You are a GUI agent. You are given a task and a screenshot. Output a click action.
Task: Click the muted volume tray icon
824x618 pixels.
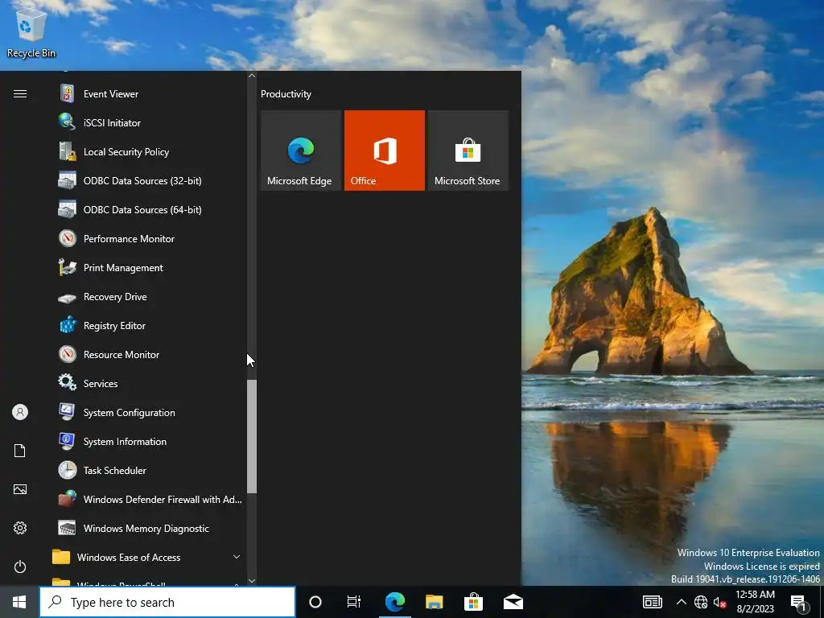[719, 602]
